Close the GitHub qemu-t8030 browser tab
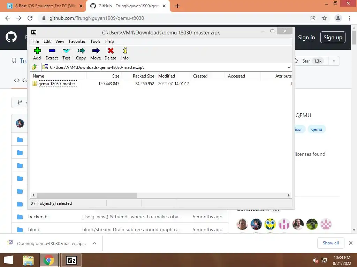357x267 pixels. (x=164, y=6)
